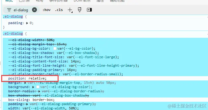208x110 pixels.
Task: Click the filter icon beside el-dialog
Action: click(9, 10)
